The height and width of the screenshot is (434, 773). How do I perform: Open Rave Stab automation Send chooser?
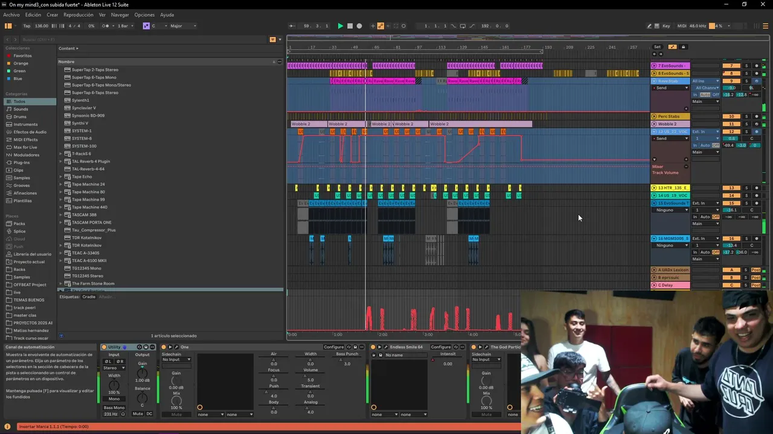pyautogui.click(x=670, y=88)
